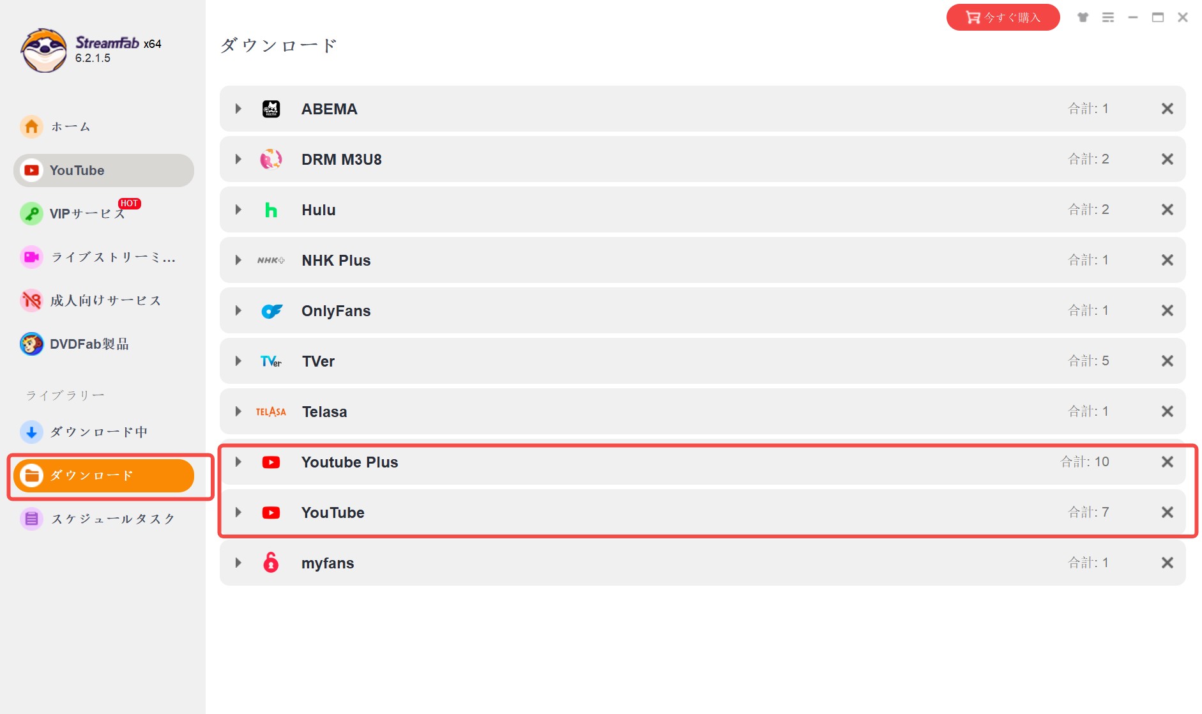Click the Telasa group title
This screenshot has height=714, width=1202.
click(324, 412)
